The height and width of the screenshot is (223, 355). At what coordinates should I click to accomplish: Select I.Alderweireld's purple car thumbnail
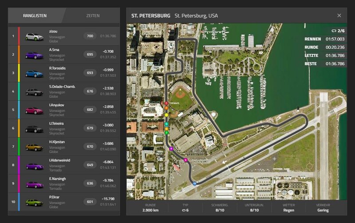point(35,166)
